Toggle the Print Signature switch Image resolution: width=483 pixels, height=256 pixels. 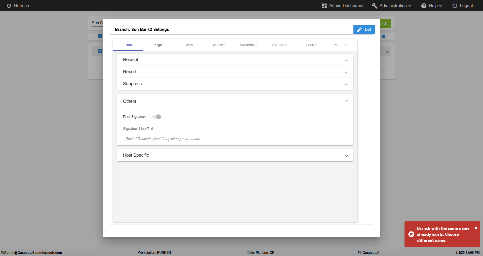coord(156,117)
